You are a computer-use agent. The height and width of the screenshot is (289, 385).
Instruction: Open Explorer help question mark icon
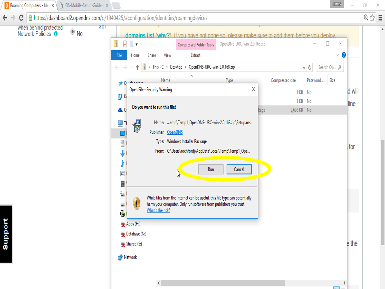tap(344, 55)
